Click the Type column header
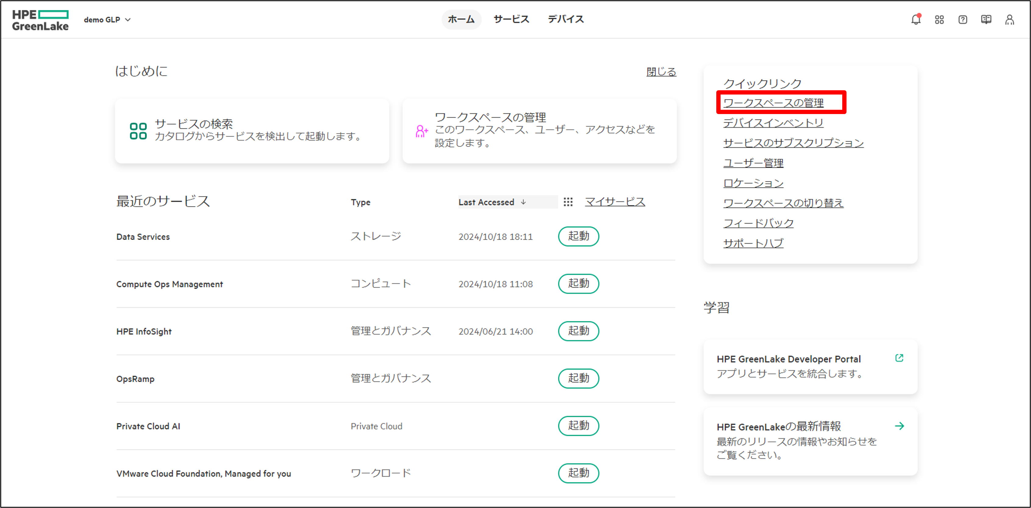 pyautogui.click(x=361, y=202)
